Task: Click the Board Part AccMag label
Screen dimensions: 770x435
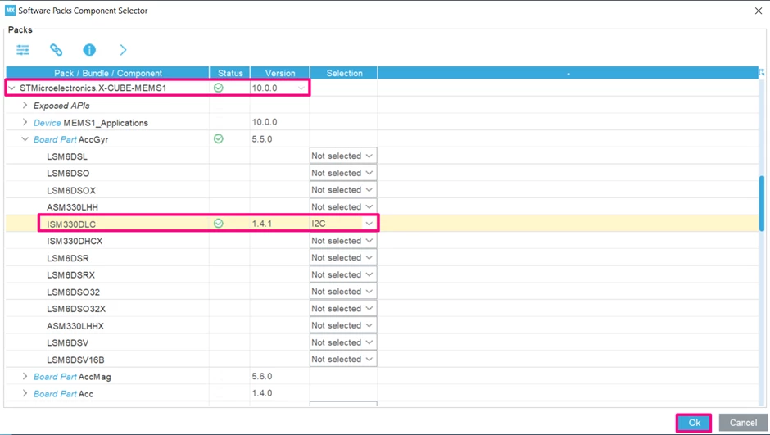Action: click(72, 377)
